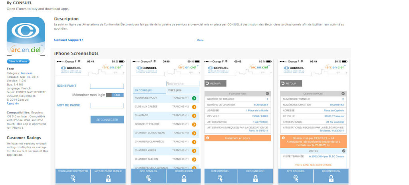Open the Consuel Support link
Viewport: 409px width, 185px height.
coord(68,40)
